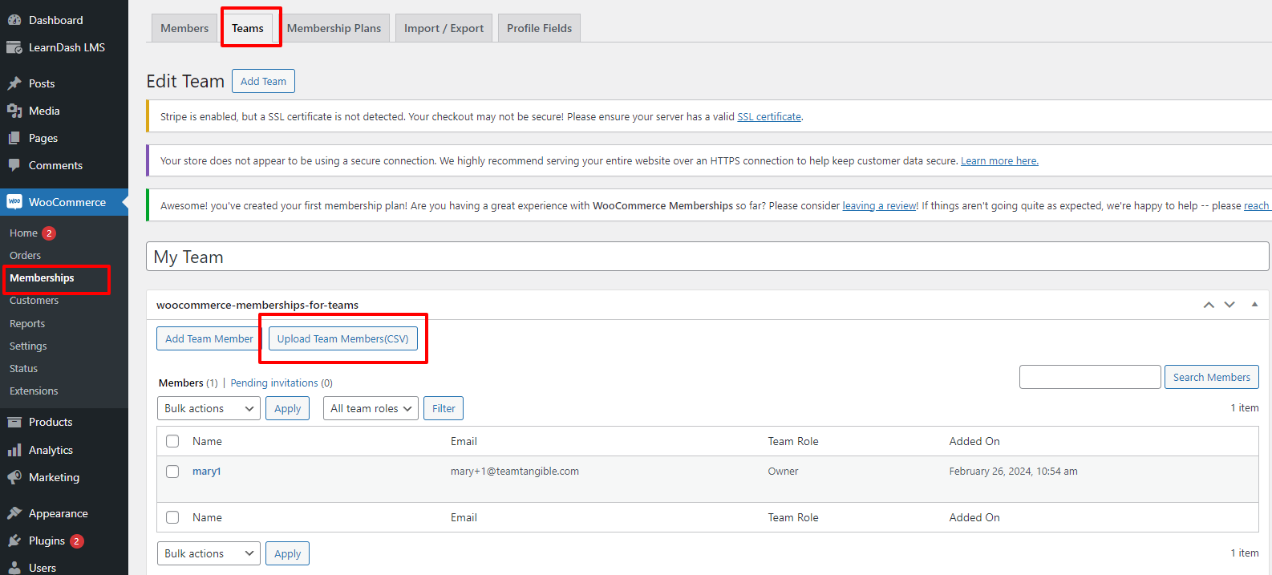Click the Media library icon

14,111
